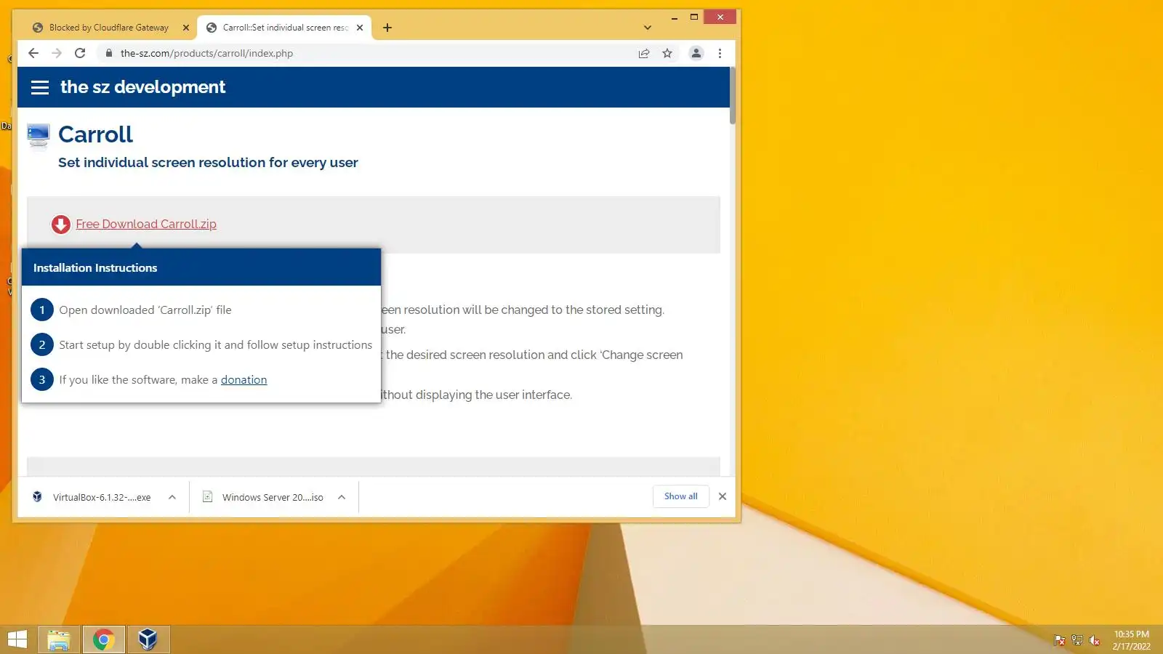The width and height of the screenshot is (1163, 654).
Task: Open Chrome's three-dot menu
Action: 720,53
